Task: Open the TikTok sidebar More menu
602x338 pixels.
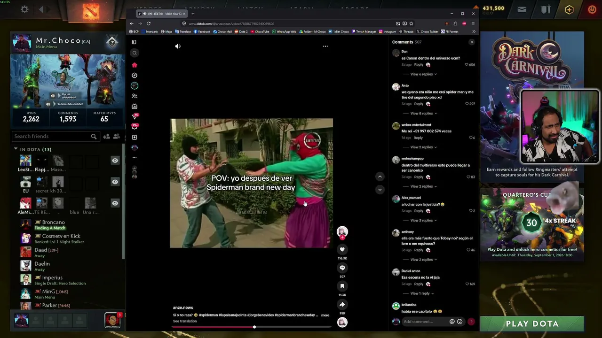Action: point(135,158)
